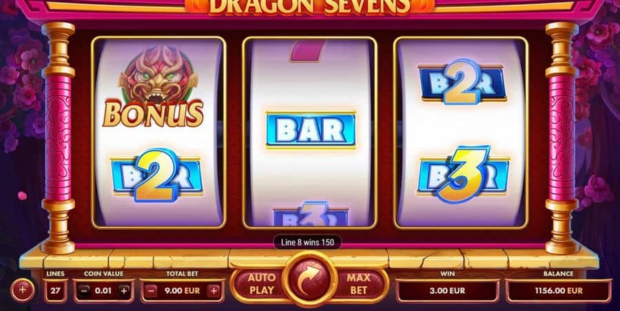Image resolution: width=620 pixels, height=311 pixels.
Task: Set Max Bet
Action: coord(359,283)
